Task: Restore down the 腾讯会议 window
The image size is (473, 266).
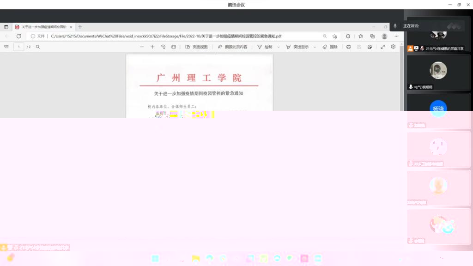Action: 459,5
